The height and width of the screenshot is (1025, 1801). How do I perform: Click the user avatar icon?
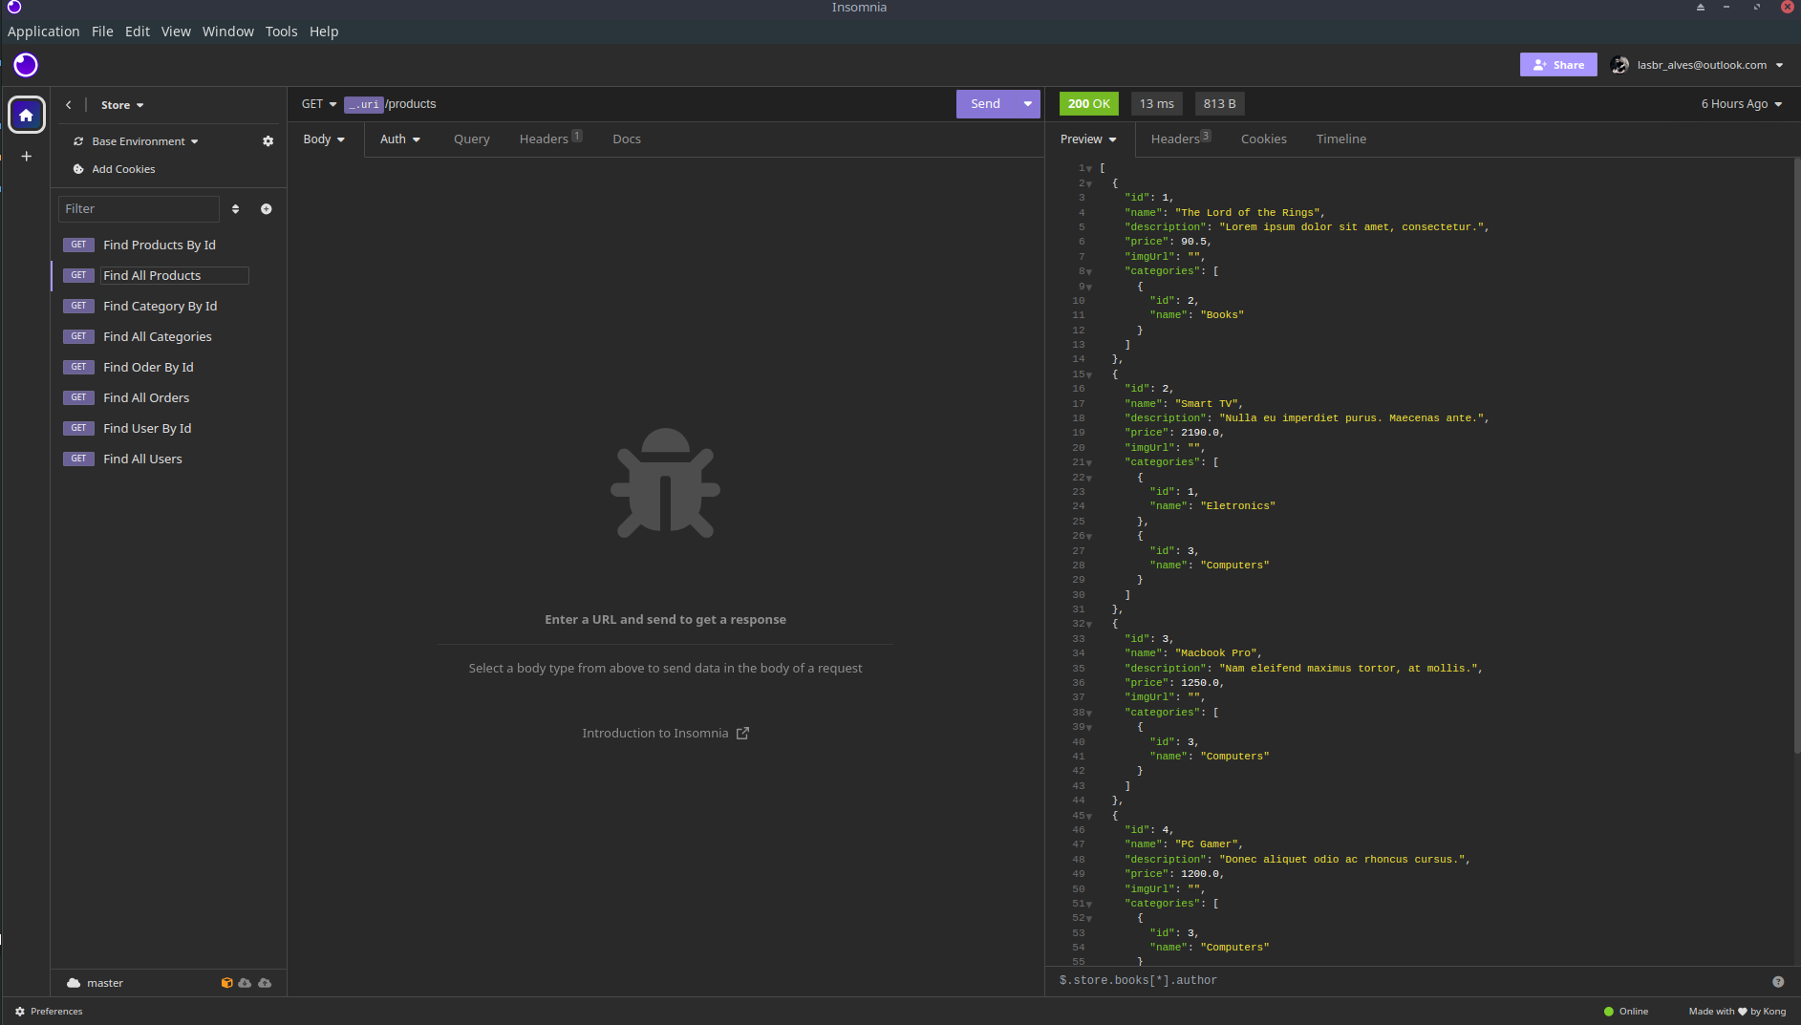1619,65
